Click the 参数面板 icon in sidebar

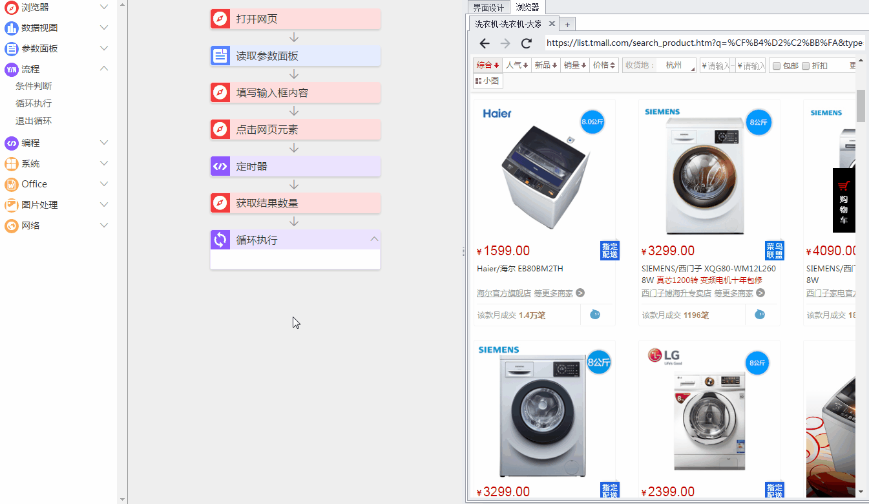click(11, 48)
